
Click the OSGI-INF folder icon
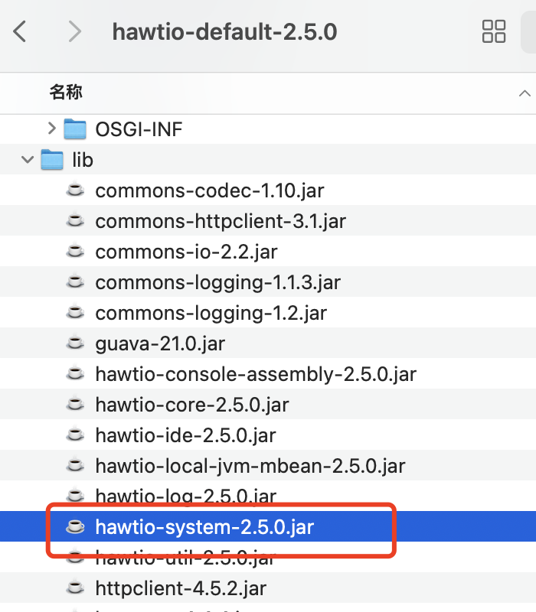coord(75,129)
